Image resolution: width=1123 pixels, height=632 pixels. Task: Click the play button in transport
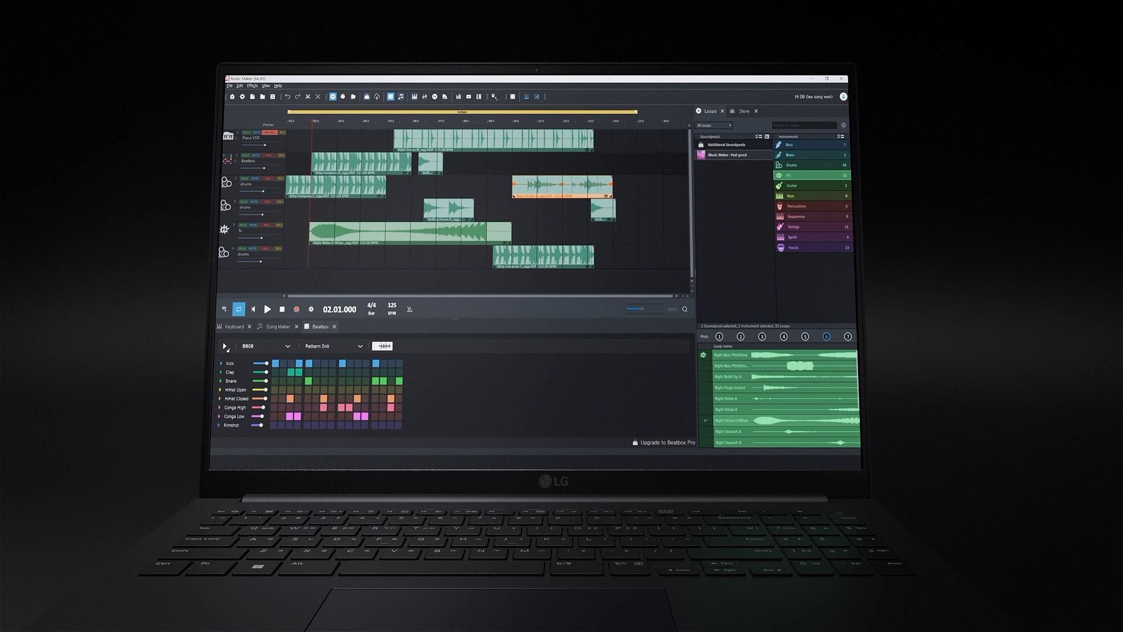coord(267,310)
